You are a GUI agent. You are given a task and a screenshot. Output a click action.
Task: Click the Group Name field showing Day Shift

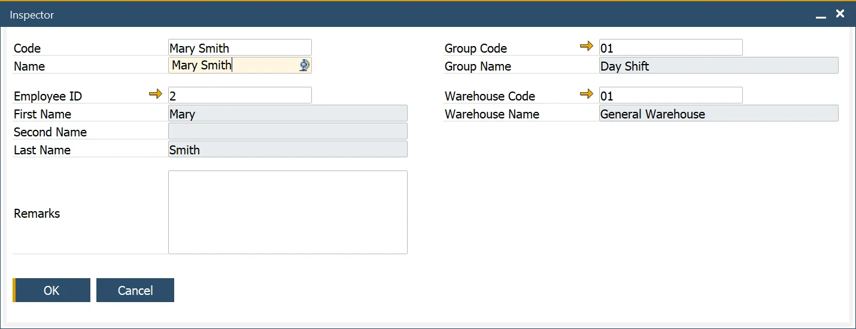[718, 66]
